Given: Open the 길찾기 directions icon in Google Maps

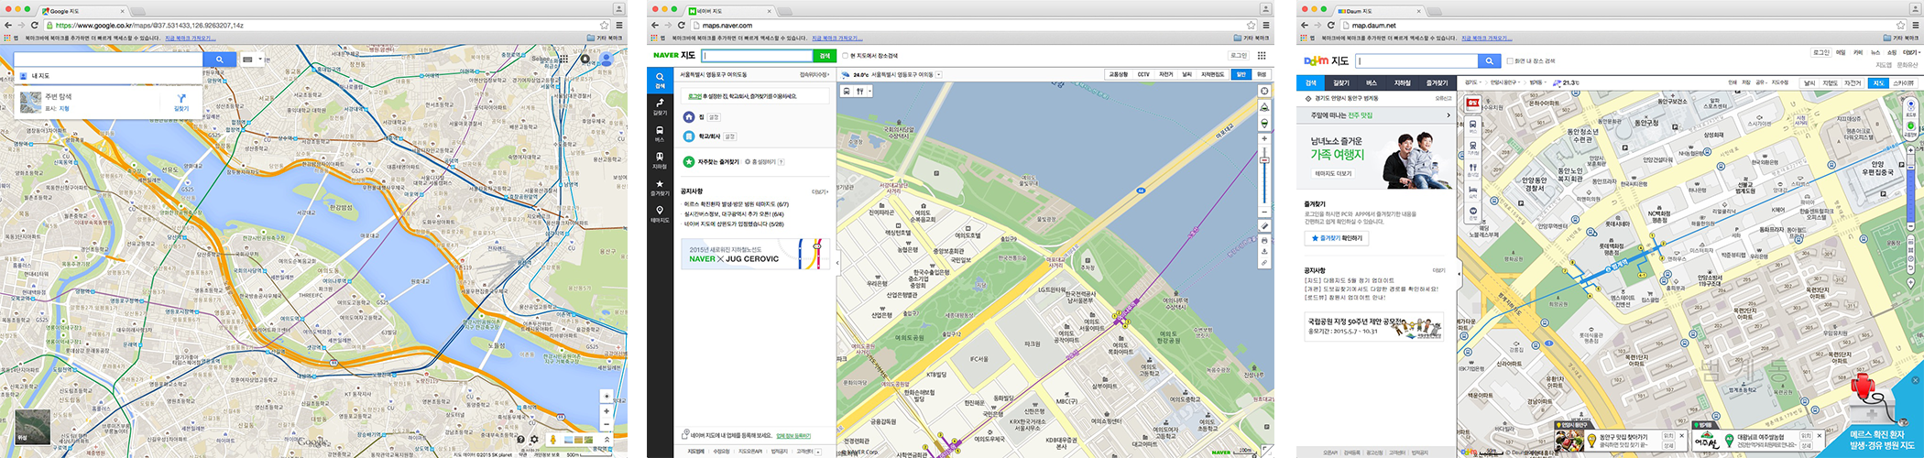Looking at the screenshot, I should [x=181, y=102].
